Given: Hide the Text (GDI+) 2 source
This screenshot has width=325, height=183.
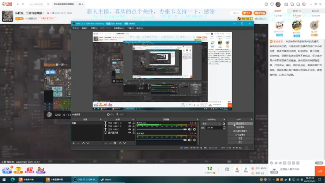Looking at the screenshot, I should (x=130, y=126).
